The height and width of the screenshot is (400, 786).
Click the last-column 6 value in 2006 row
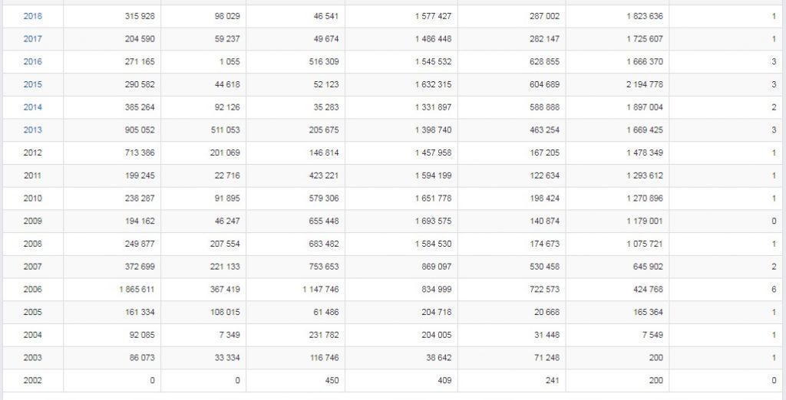coord(774,290)
